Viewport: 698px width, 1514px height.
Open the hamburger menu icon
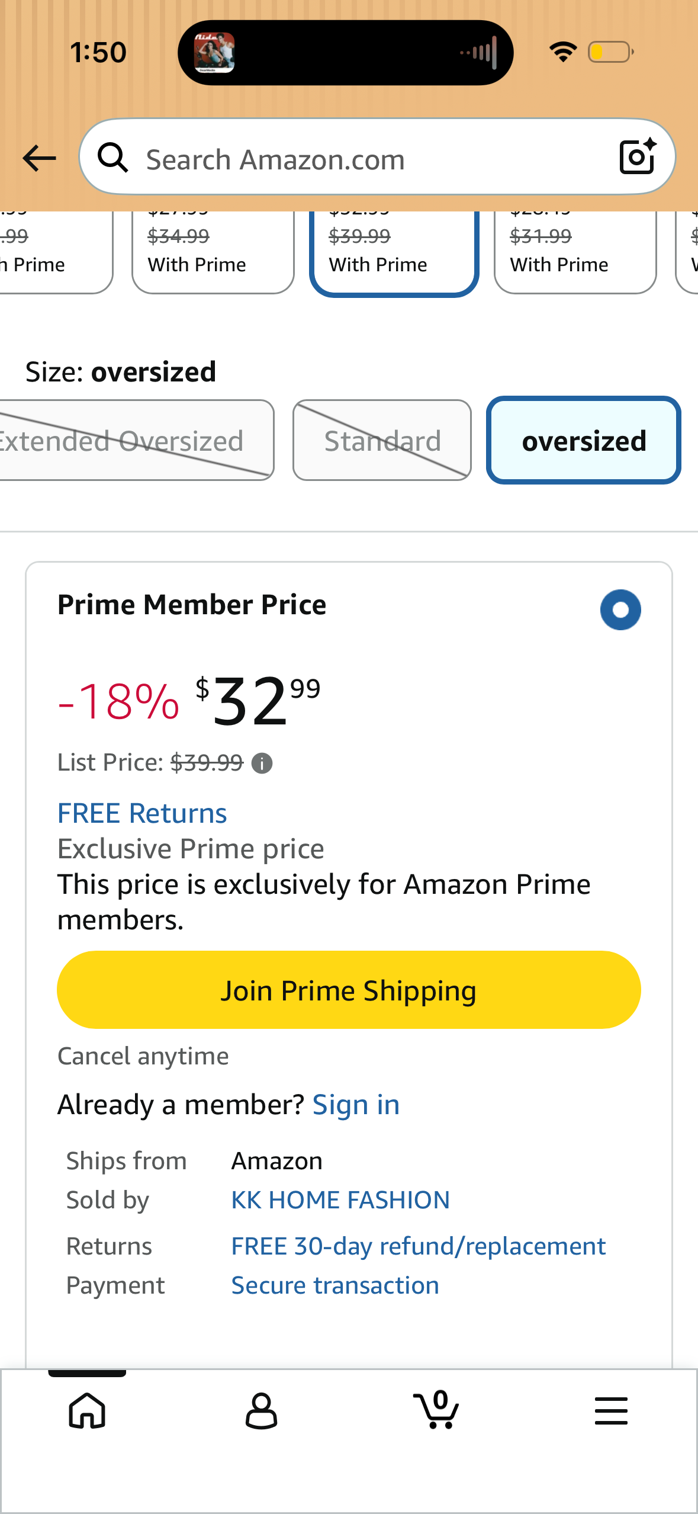click(611, 1410)
